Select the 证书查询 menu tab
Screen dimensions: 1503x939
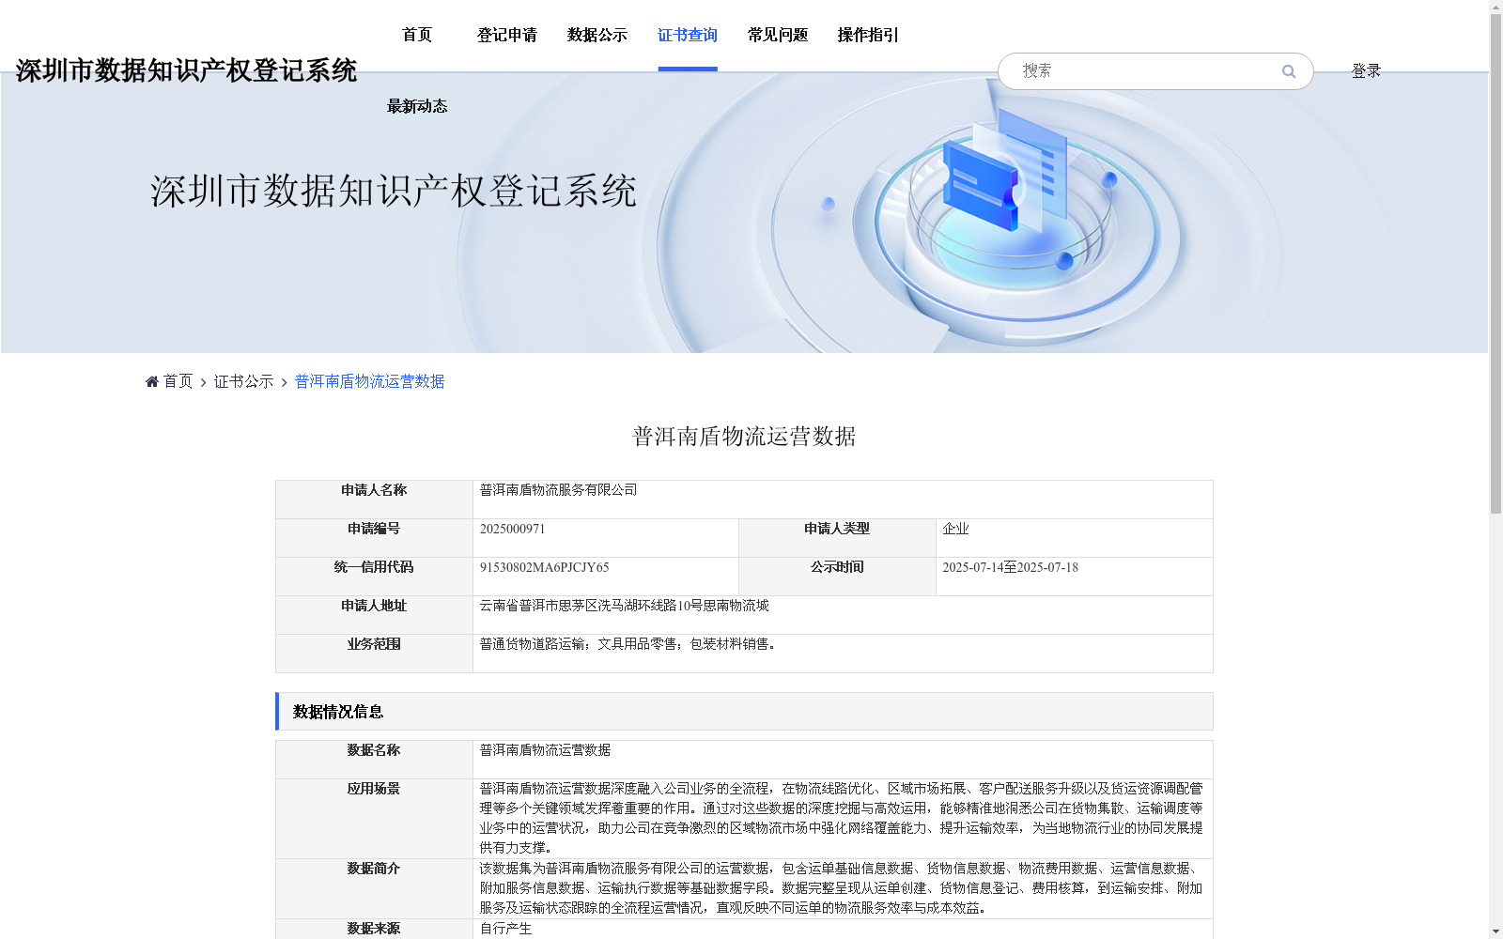pos(688,35)
